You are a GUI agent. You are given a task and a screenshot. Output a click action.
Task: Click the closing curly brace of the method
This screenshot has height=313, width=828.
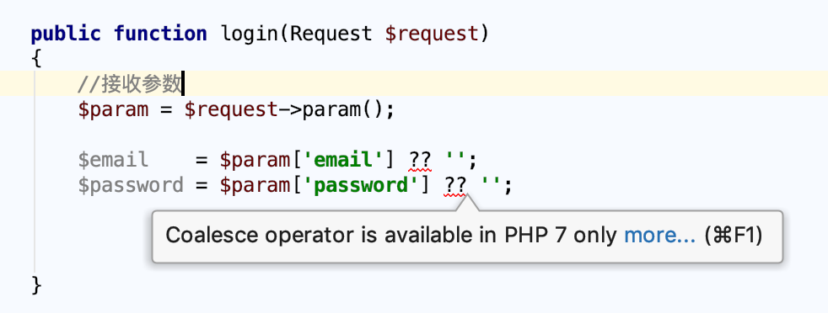[x=36, y=285]
